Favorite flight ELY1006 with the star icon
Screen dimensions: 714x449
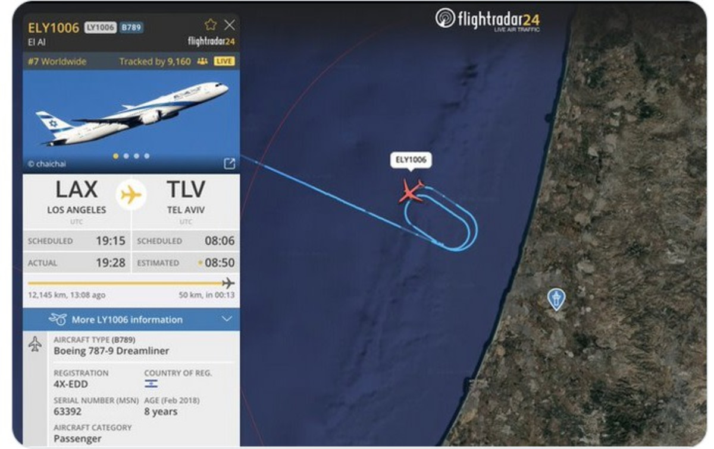pyautogui.click(x=211, y=24)
